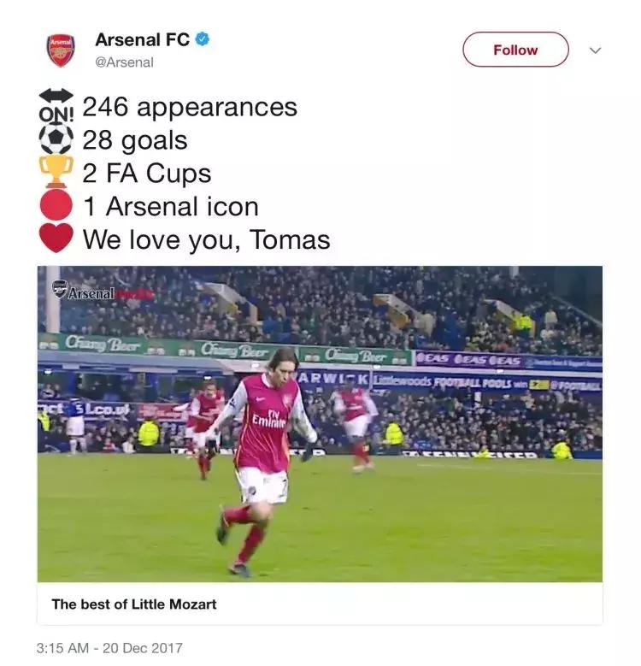Click the 3:15 AM - 20 Dec 2017 timestamp
This screenshot has height=666, width=641.
pos(109,647)
